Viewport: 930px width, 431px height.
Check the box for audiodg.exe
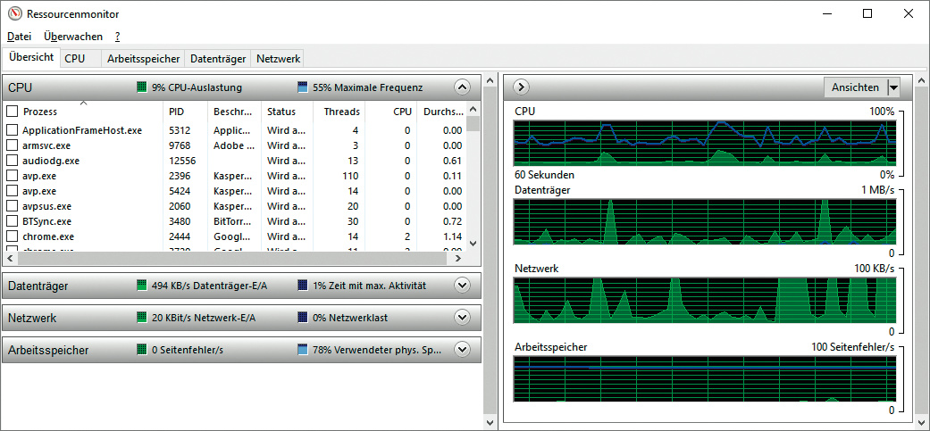[x=13, y=161]
